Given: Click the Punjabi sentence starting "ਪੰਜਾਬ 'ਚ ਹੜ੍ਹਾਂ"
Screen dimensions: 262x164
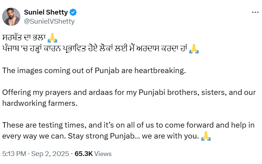Looking at the screenshot, I should 95,49.
